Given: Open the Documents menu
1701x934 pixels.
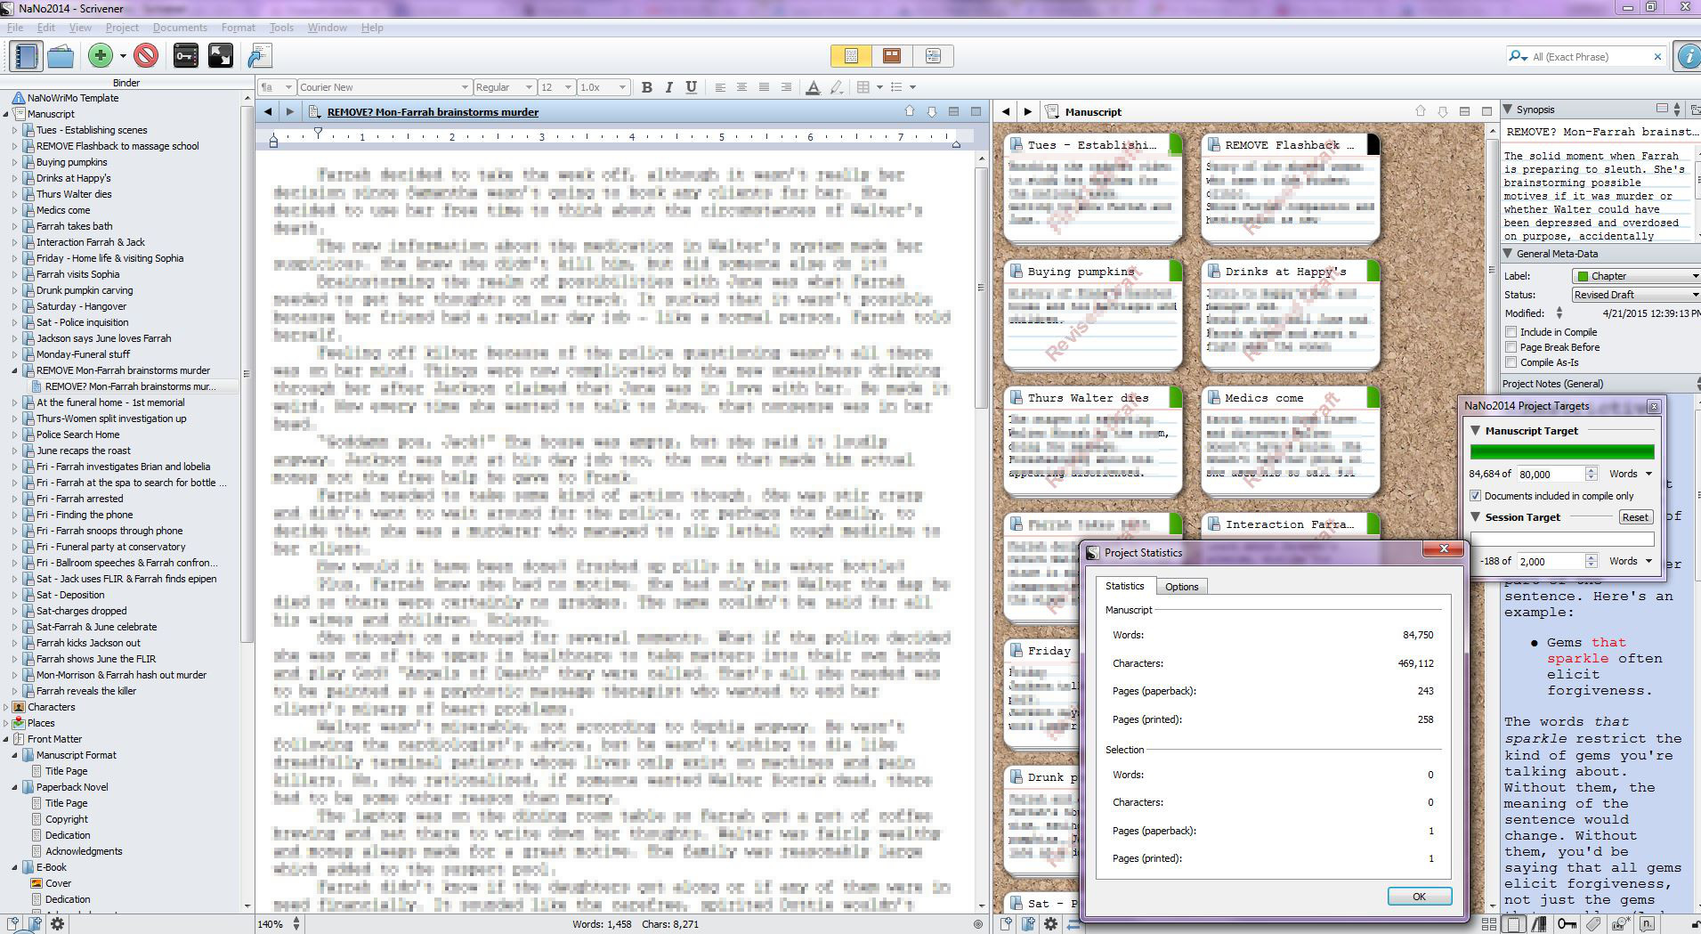Looking at the screenshot, I should pyautogui.click(x=180, y=28).
